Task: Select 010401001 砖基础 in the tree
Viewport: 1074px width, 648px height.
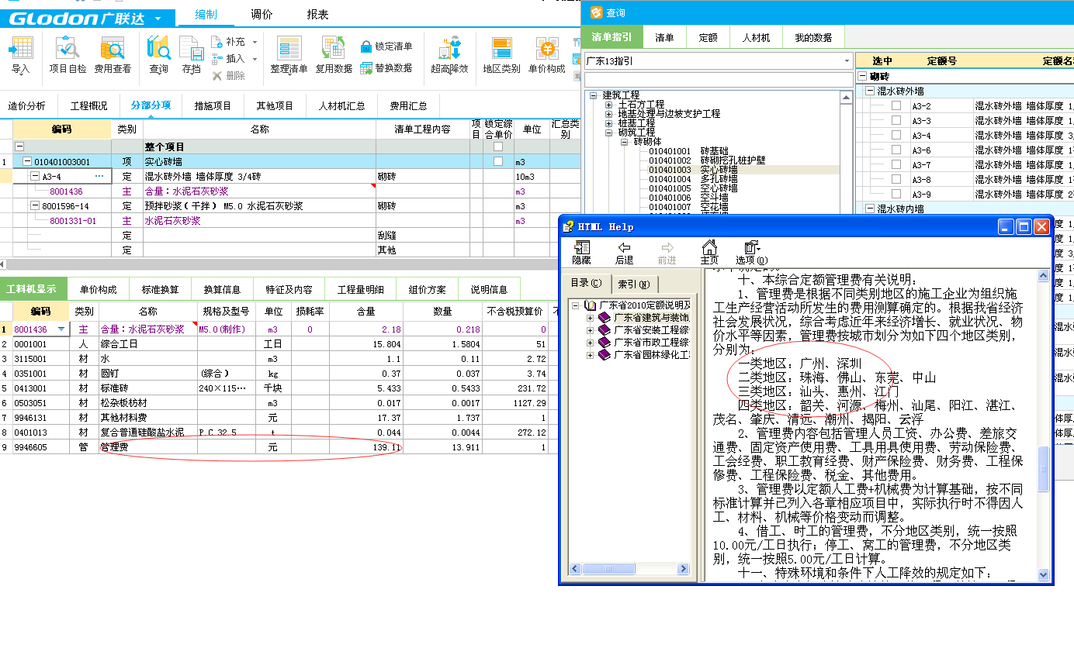Action: tap(688, 151)
